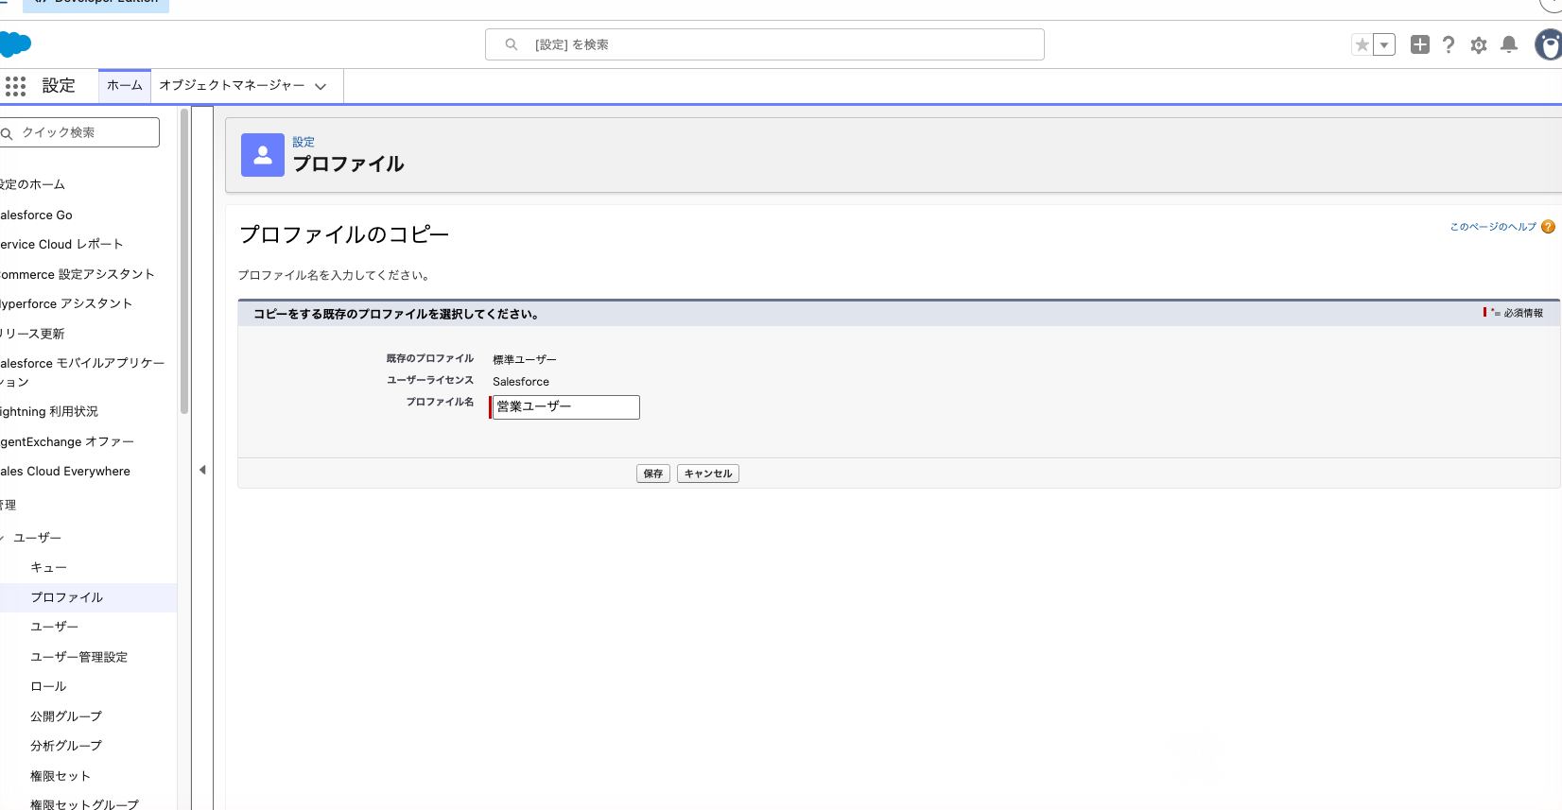The width and height of the screenshot is (1562, 810).
Task: Open リリース更新 in sidebar
Action: 33,334
